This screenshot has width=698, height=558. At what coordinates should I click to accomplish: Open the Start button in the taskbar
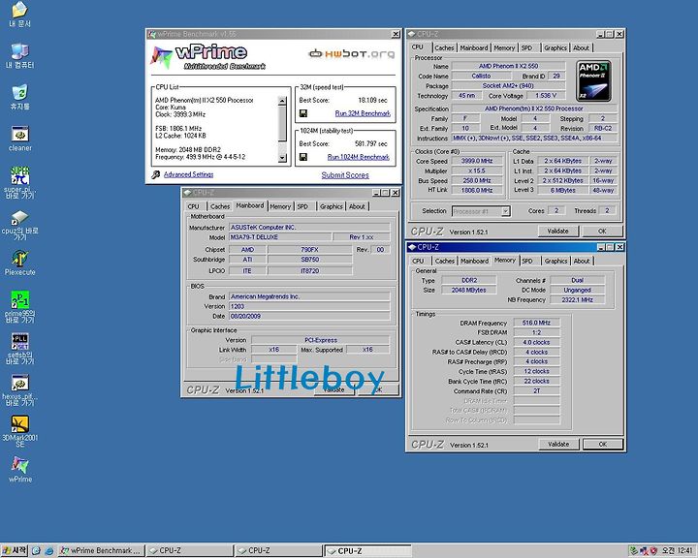pyautogui.click(x=15, y=551)
